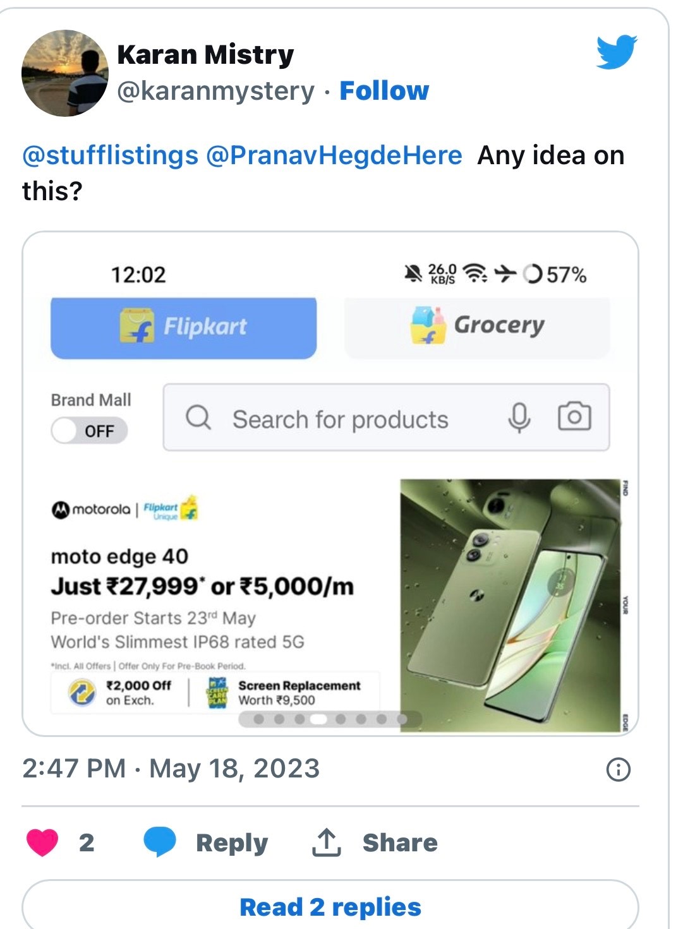Open the moto edge 40 phone image
This screenshot has width=683, height=929.
click(511, 604)
